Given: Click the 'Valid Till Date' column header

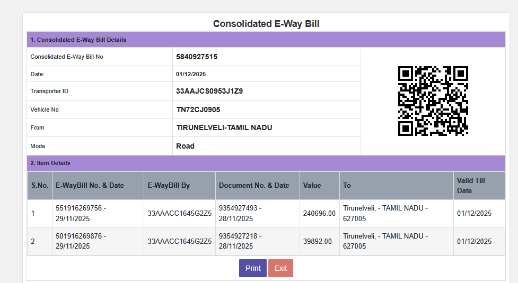Looking at the screenshot, I should click(471, 186).
